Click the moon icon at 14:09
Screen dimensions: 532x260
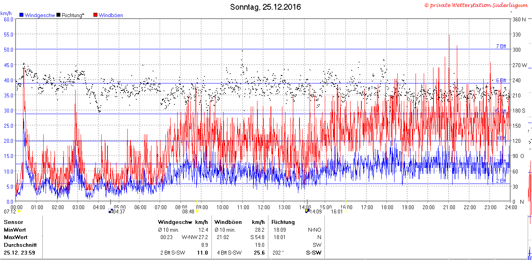(x=307, y=211)
